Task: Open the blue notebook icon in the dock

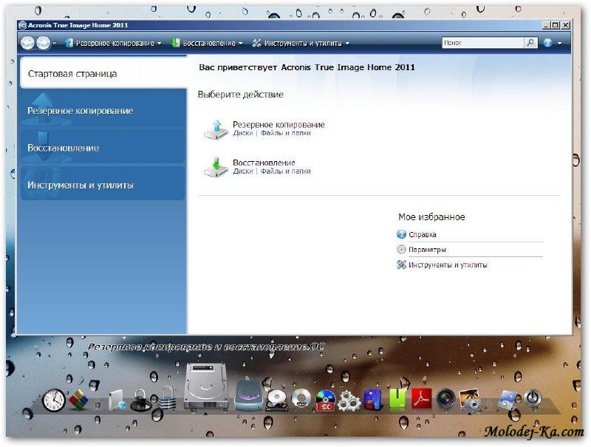Action: click(x=508, y=400)
